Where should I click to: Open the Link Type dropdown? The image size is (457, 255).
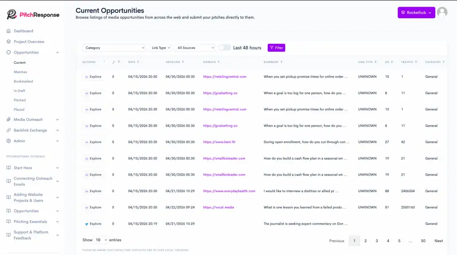tap(161, 48)
